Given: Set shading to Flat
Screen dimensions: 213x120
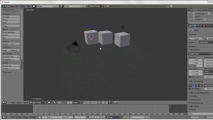Looking at the screenshot, I should 15,44.
